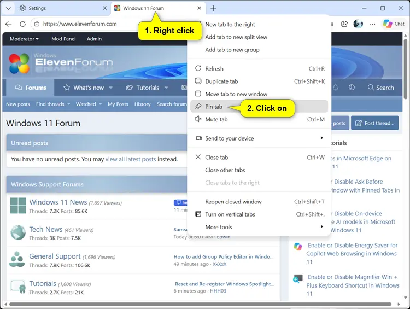Select Close other tabs
The width and height of the screenshot is (410, 309).
259,170
